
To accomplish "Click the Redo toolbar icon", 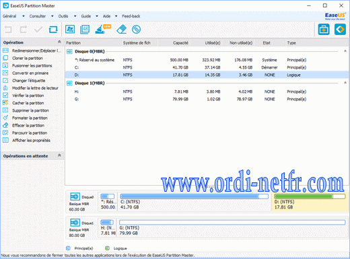I will point(24,30).
